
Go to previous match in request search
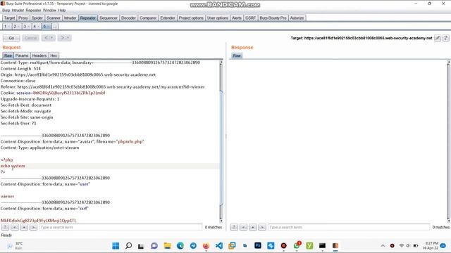point(15,227)
